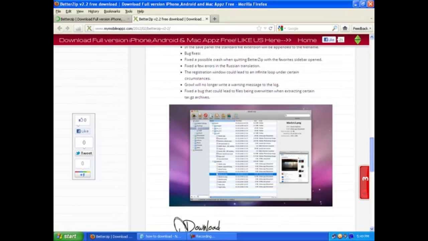Reload the page with the refresh icon
428x241 pixels.
271,28
